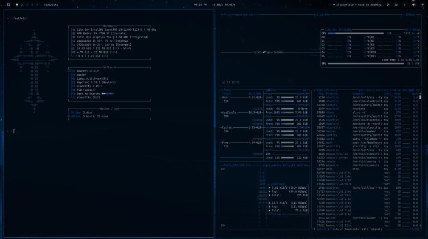
Task: Open the tray expander icon in top bar
Action: click(x=388, y=4)
